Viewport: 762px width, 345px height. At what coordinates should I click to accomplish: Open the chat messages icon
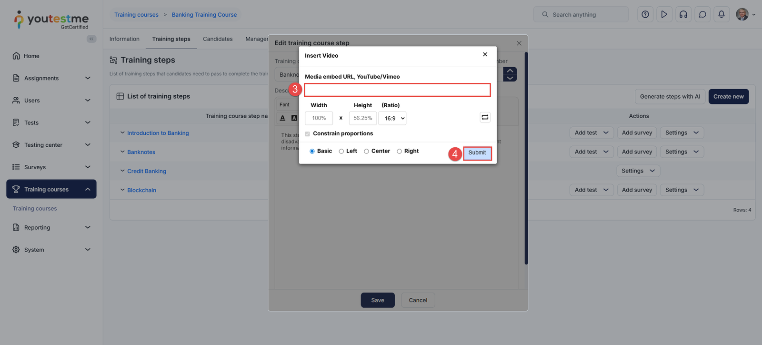(x=702, y=14)
